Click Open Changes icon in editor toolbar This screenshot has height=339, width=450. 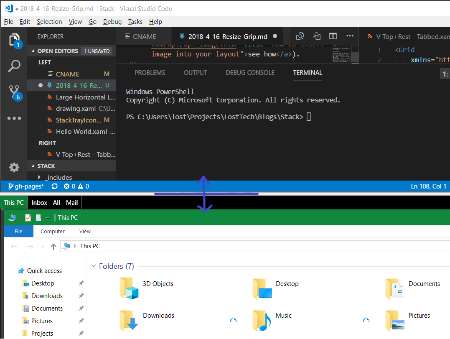[317, 36]
